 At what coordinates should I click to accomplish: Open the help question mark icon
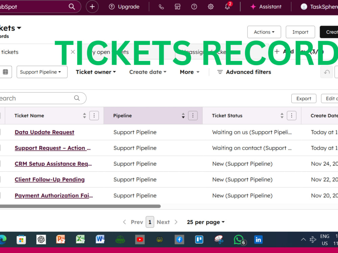pyautogui.click(x=194, y=7)
